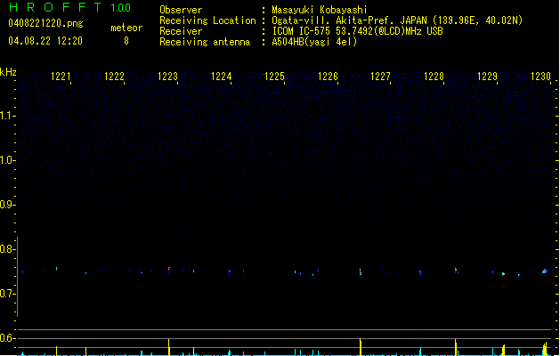Click the red-green meteor echo before 1227
This screenshot has width=560, height=356.
coord(361,271)
